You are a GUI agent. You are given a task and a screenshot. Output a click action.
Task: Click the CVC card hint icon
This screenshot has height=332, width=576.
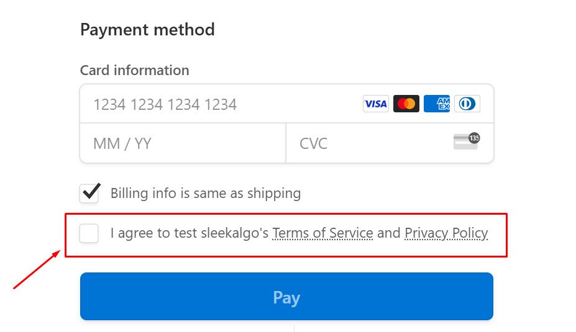pyautogui.click(x=465, y=142)
